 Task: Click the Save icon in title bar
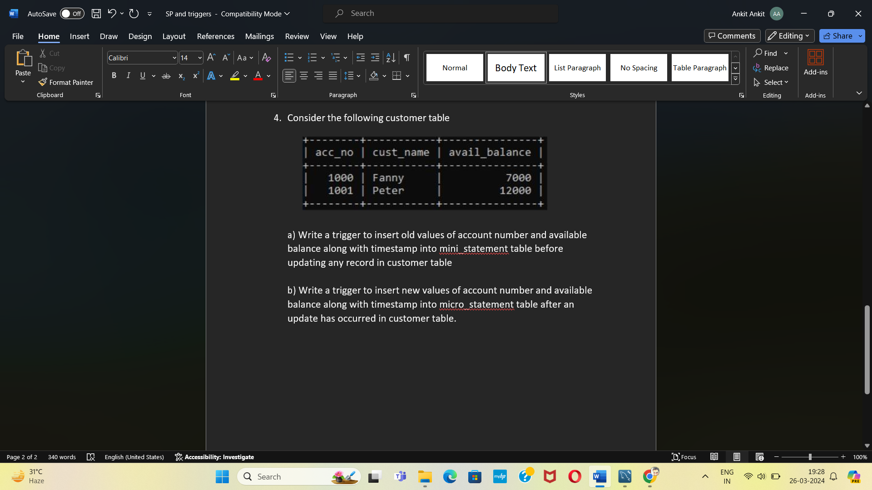[x=96, y=14]
